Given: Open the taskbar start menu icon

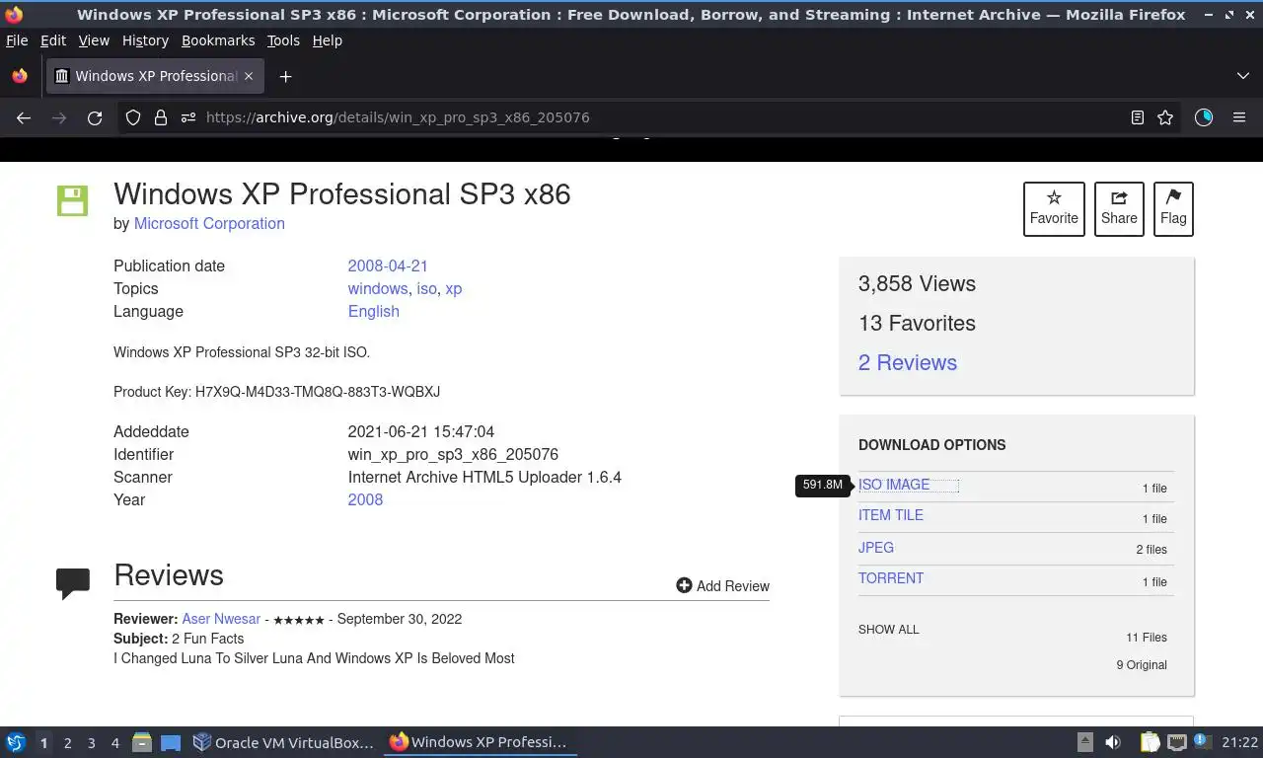Looking at the screenshot, I should coord(16,742).
